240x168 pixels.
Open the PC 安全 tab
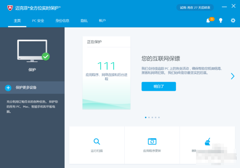point(38,21)
